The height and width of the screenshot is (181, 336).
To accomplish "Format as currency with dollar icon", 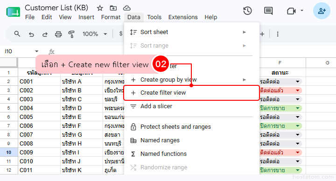I will point(121,34).
